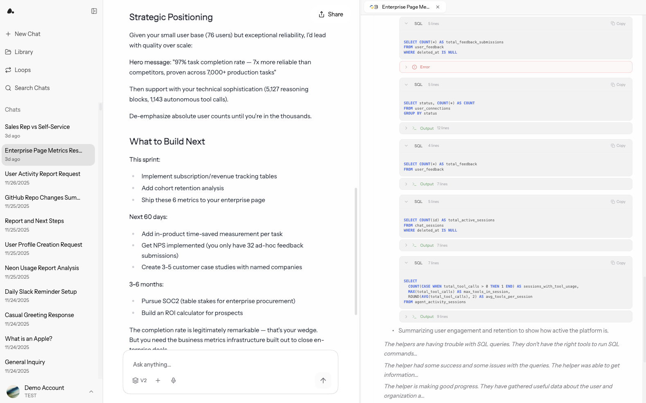Open Loops from the sidebar
Viewport: 646px width, 403px height.
(23, 70)
